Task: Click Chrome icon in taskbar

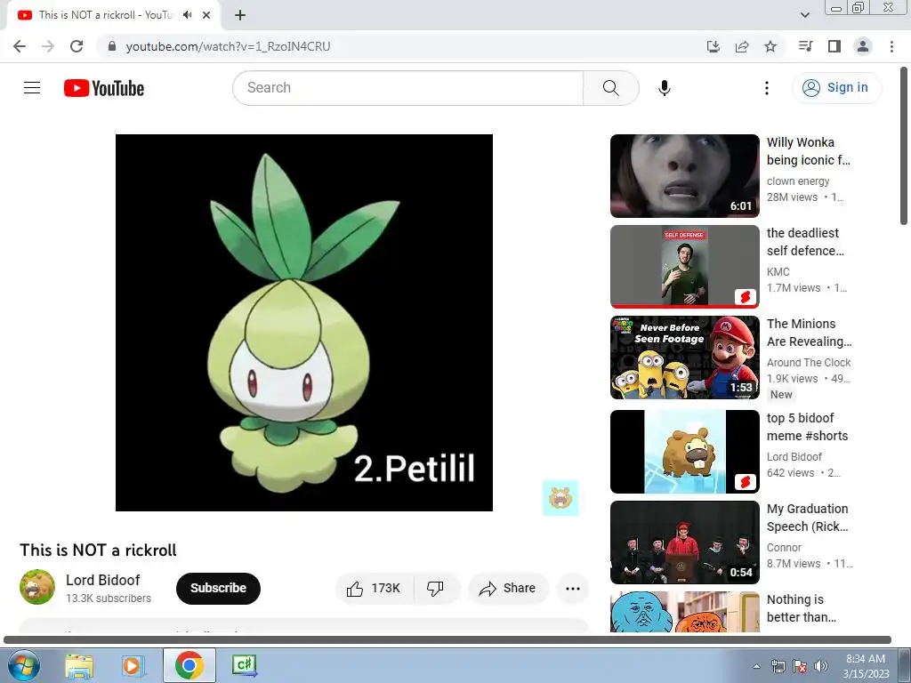Action: (x=189, y=665)
